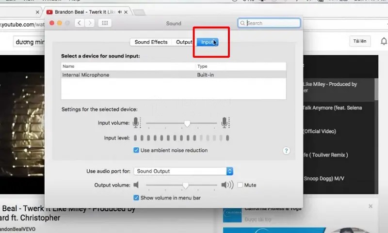Viewport: 388px width, 233px height.
Task: Open the Use audio port for dropdown
Action: point(184,171)
